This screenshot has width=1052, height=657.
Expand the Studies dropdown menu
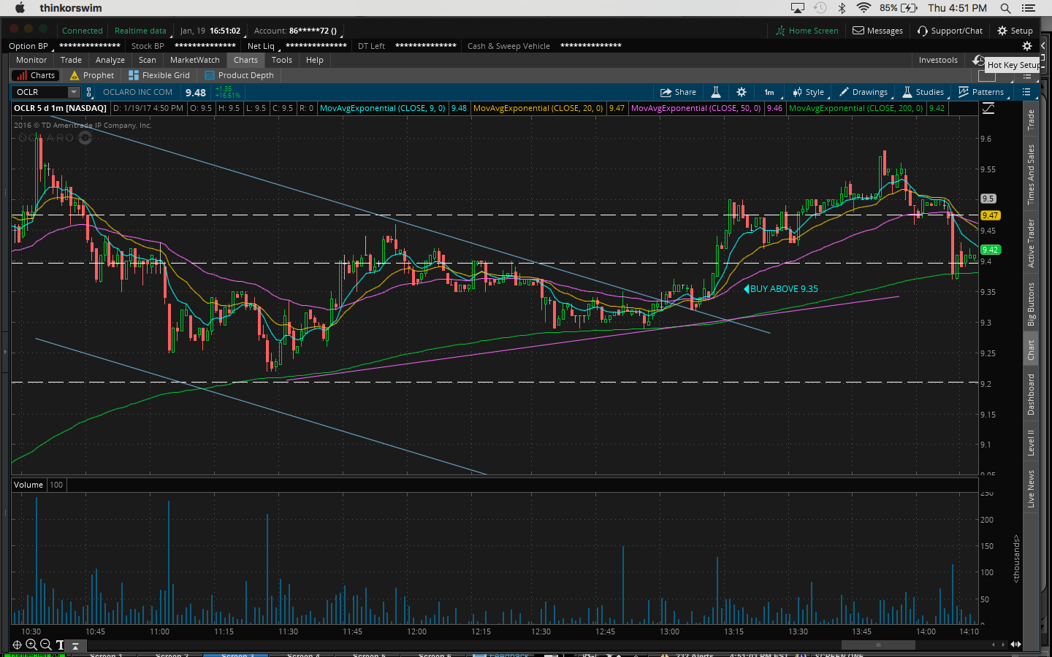click(x=923, y=92)
